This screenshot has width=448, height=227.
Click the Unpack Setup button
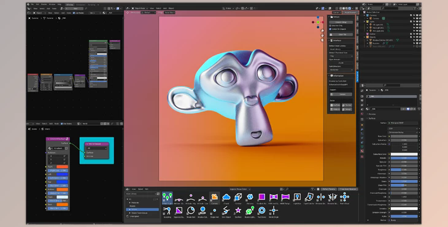341,22
